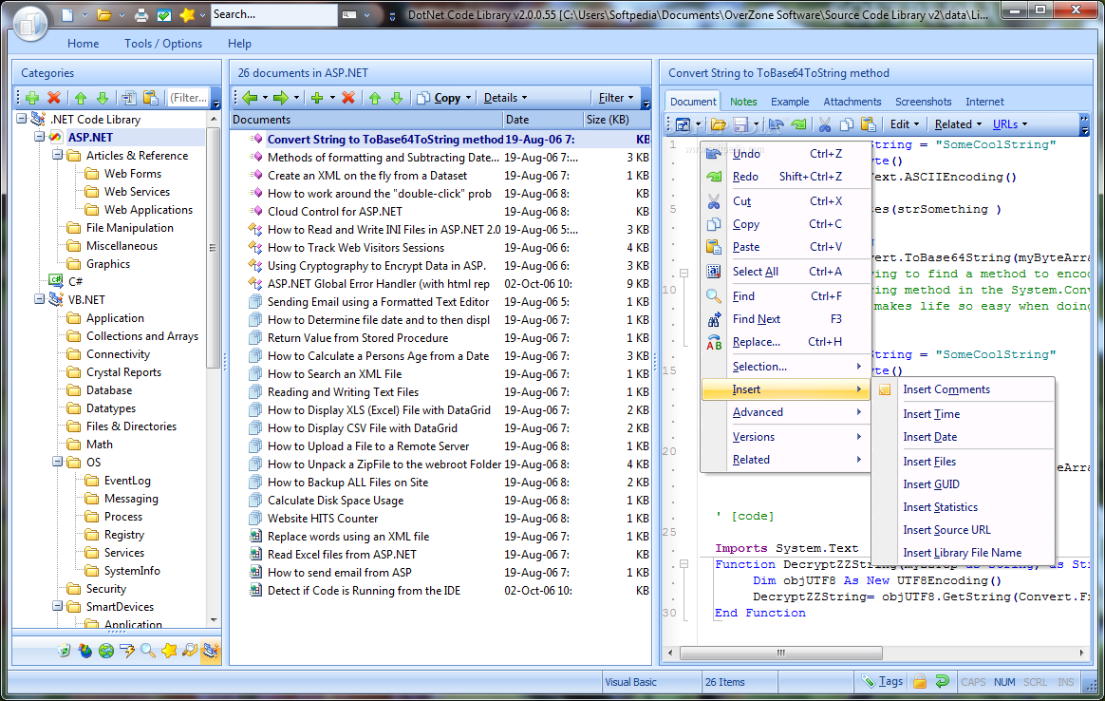
Task: Collapse Articles & Reference folder
Action: 58,155
